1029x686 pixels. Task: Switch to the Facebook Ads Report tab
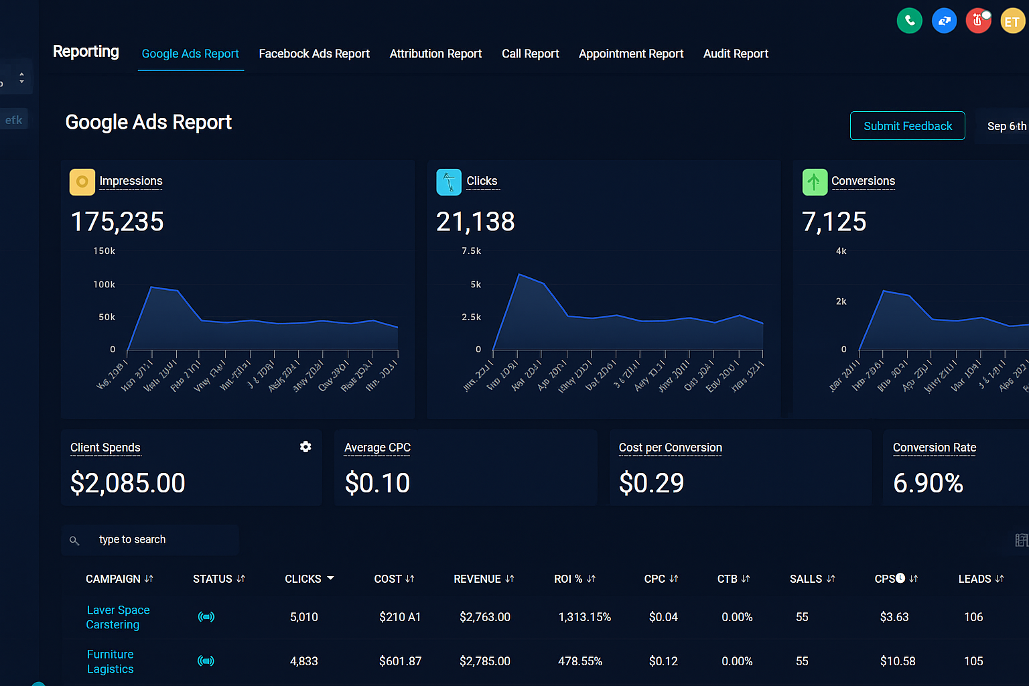pos(314,54)
